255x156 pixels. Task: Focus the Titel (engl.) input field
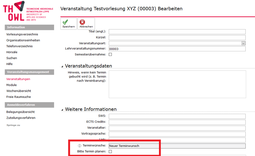point(177,32)
